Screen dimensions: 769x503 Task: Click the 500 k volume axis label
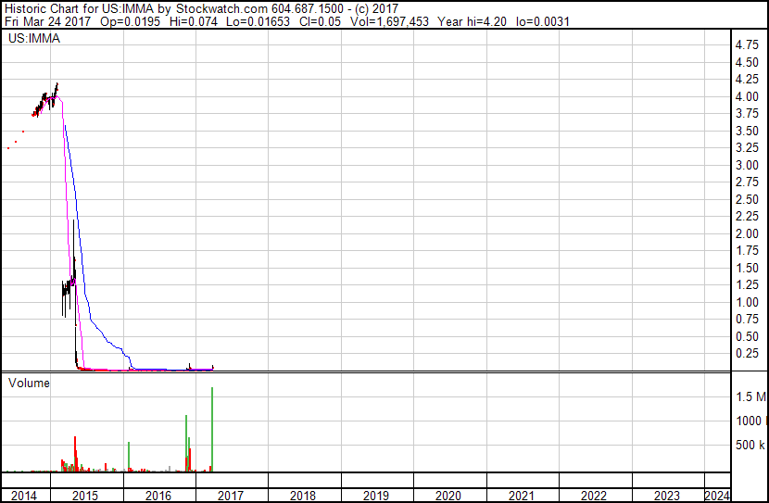750,446
